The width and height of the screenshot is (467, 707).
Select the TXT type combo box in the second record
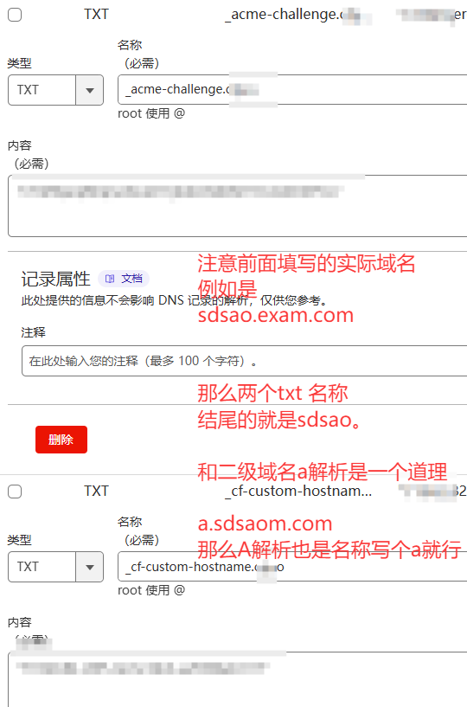pos(56,567)
